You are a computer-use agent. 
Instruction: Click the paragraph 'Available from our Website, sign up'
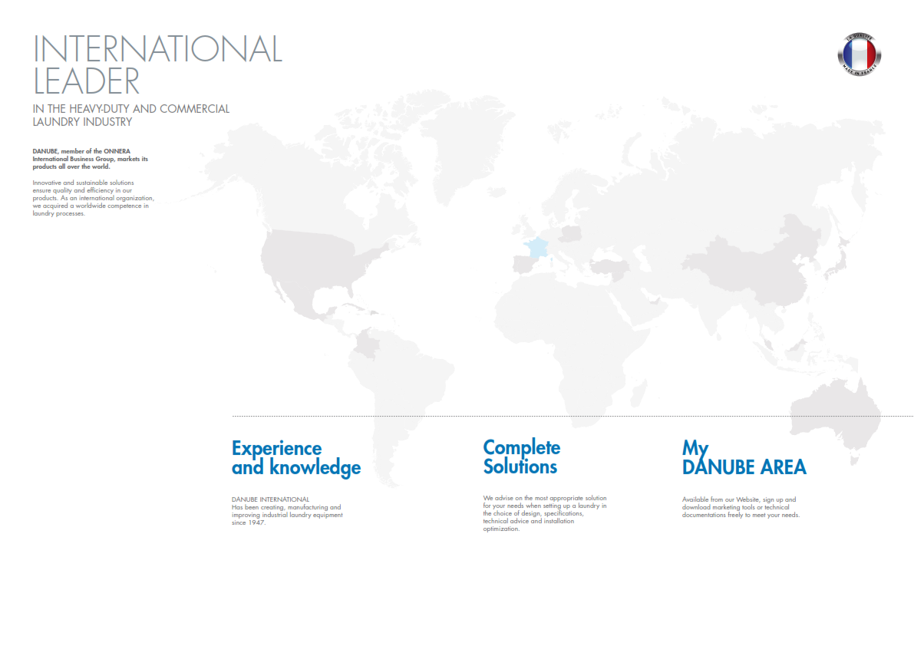[x=741, y=507]
